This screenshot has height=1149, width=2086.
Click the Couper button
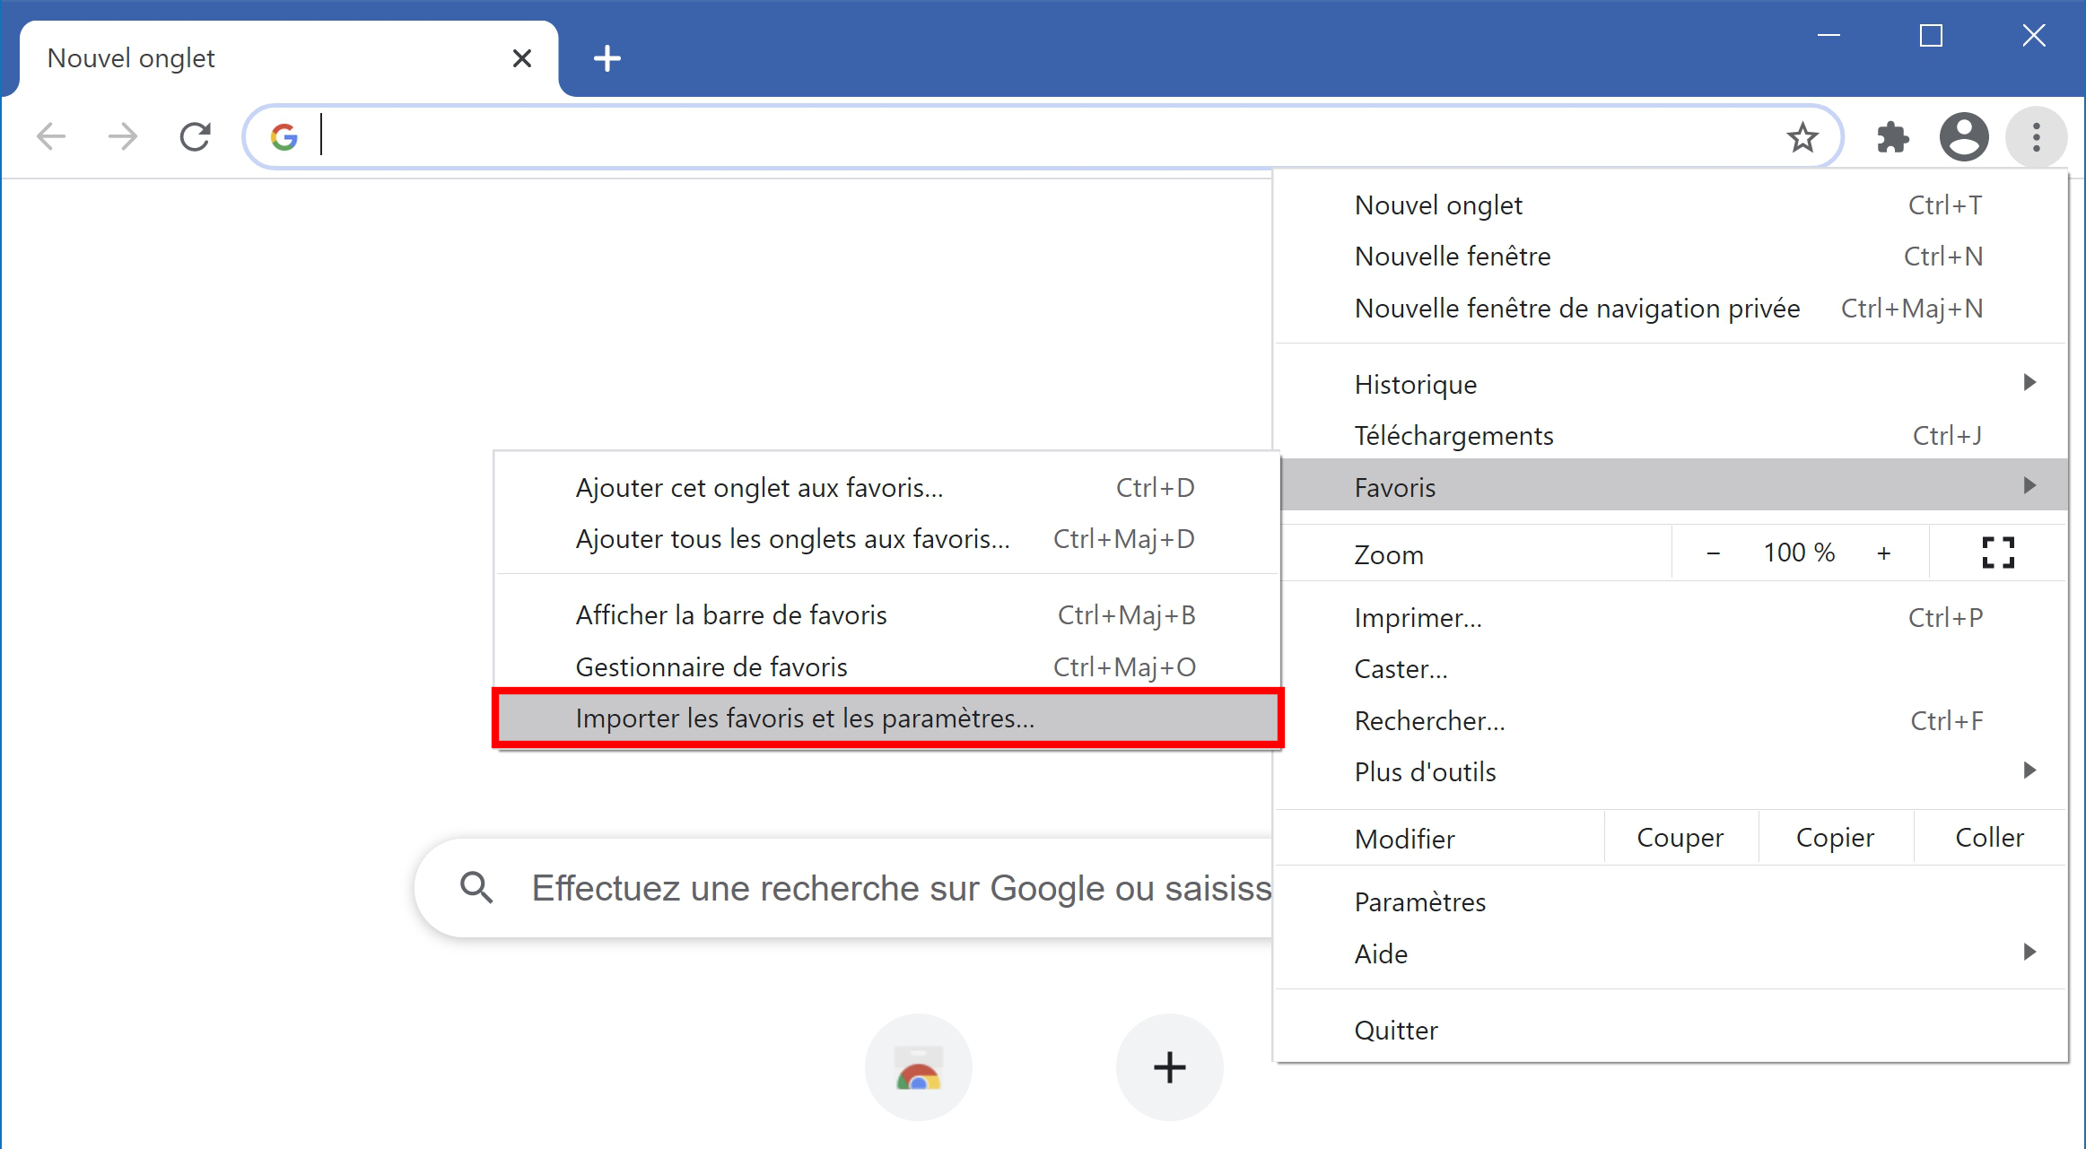pos(1680,838)
